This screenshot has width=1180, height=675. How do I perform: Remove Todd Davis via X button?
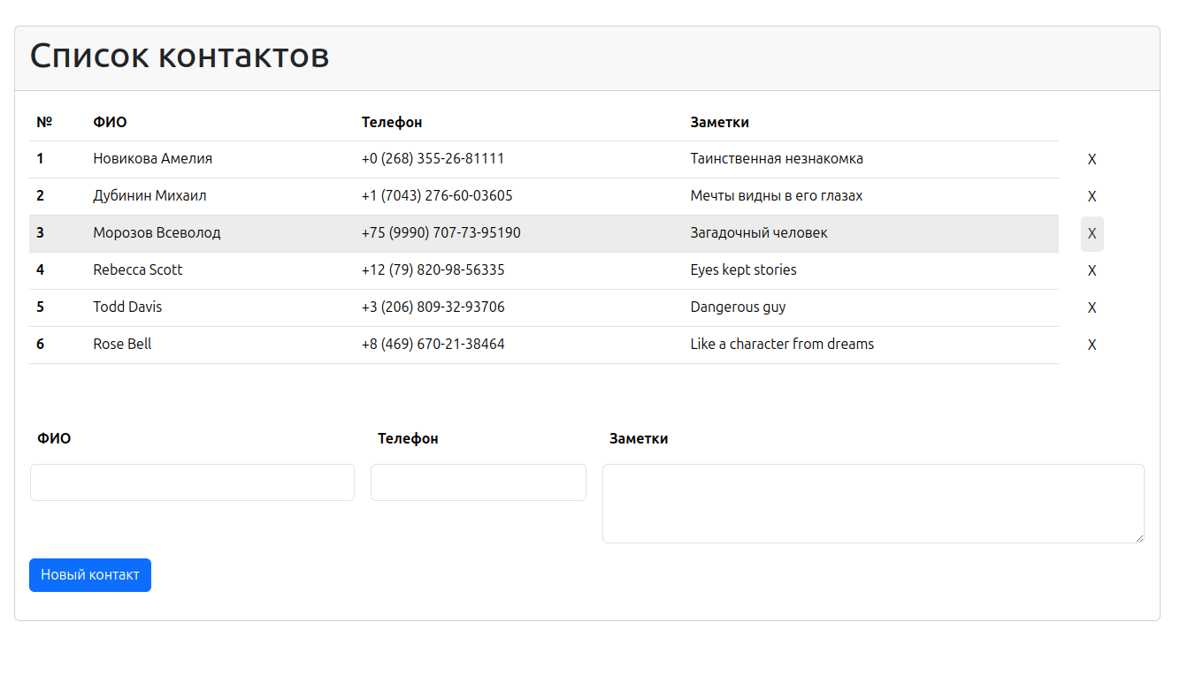coord(1092,308)
